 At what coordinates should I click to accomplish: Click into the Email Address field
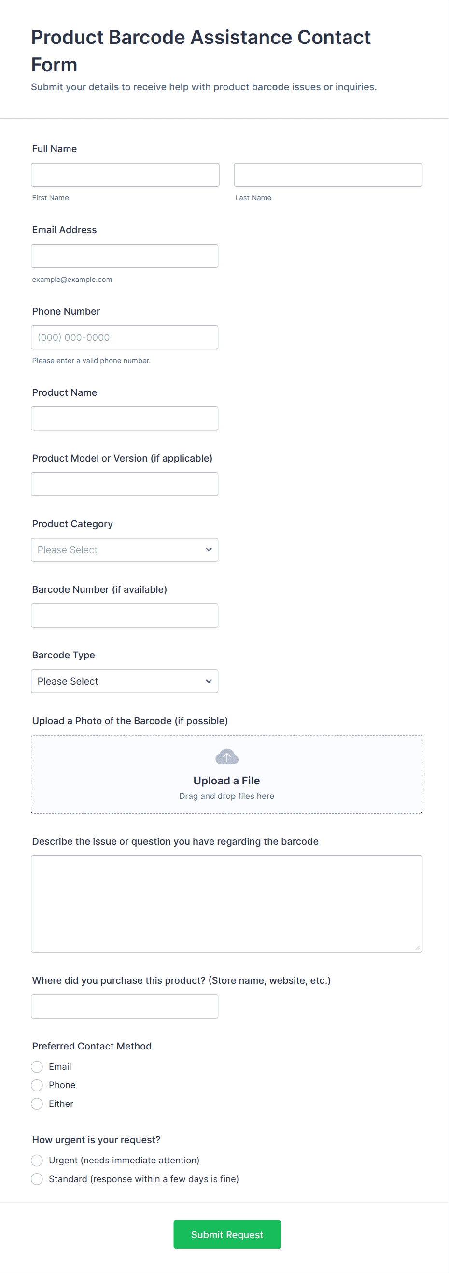tap(125, 256)
